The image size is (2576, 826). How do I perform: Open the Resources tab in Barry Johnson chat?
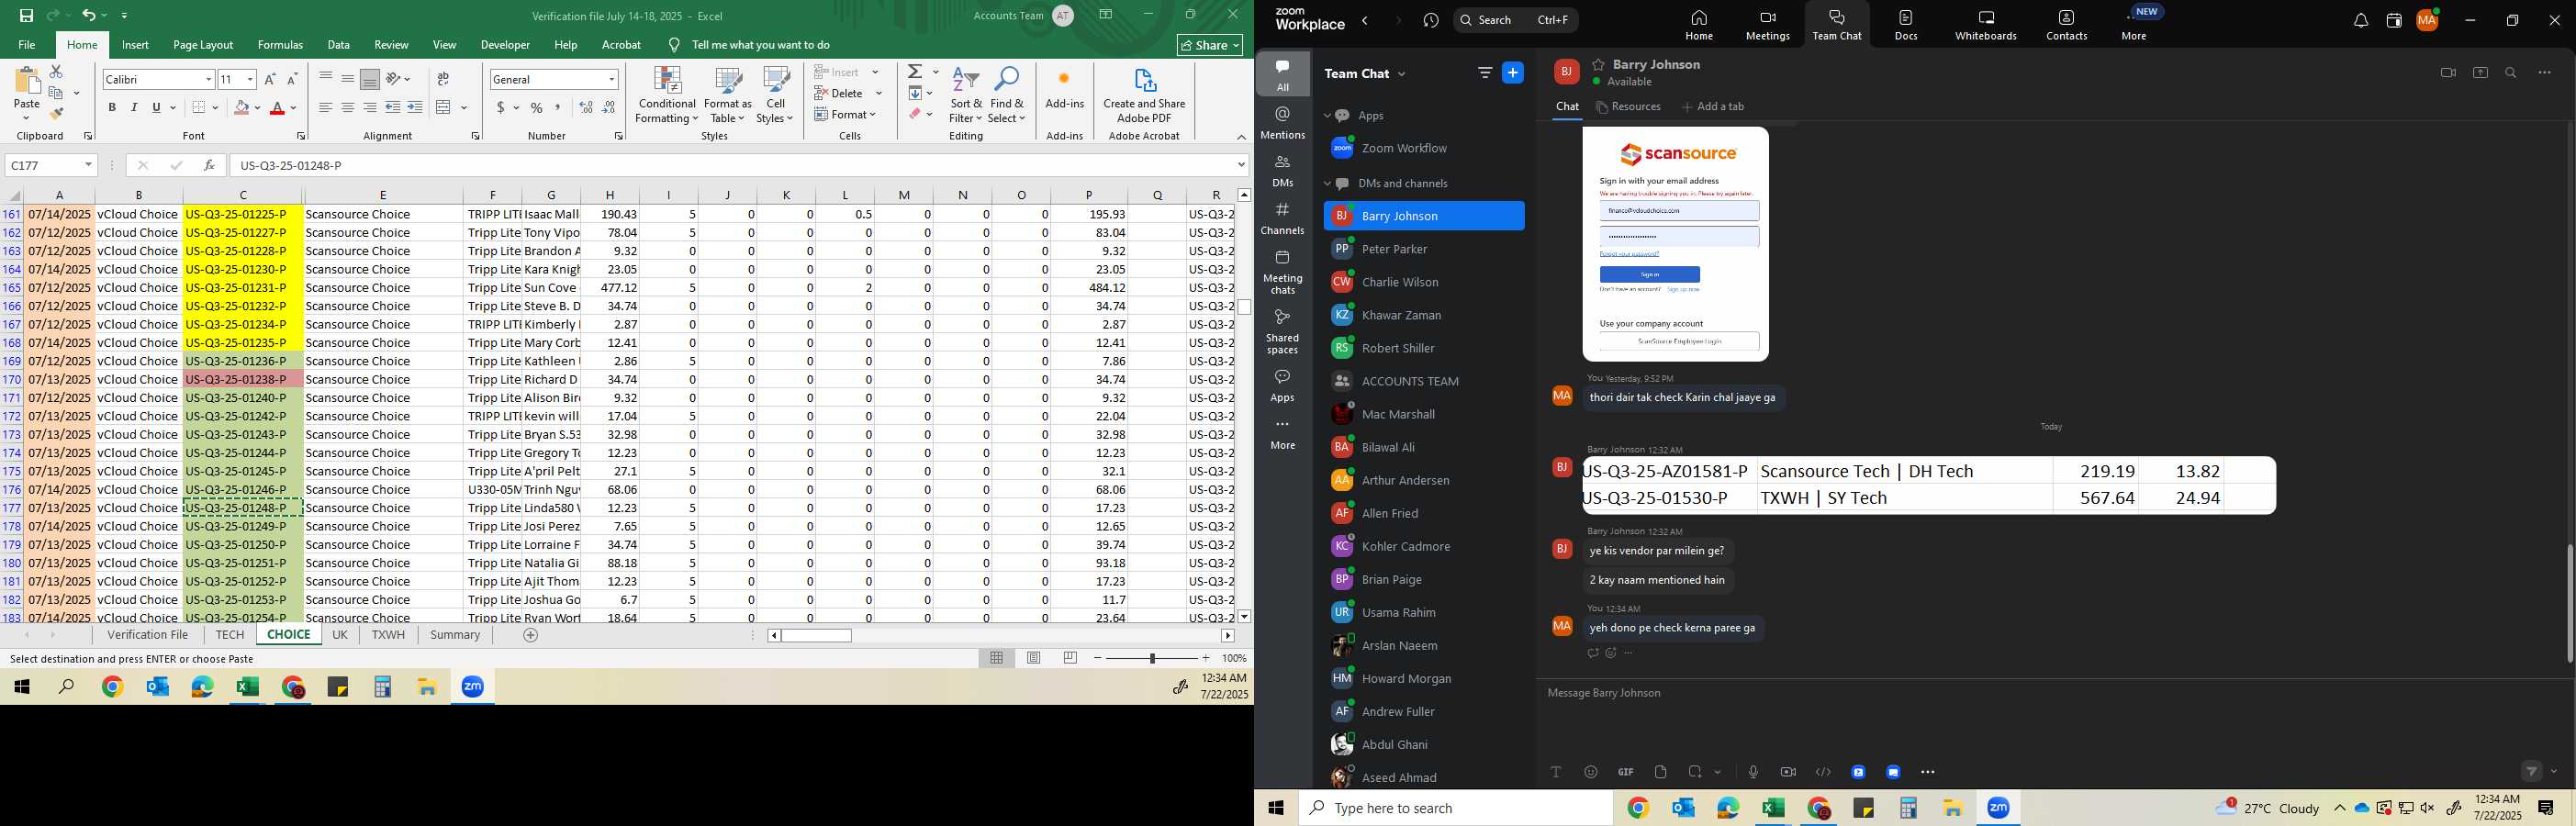(1628, 107)
